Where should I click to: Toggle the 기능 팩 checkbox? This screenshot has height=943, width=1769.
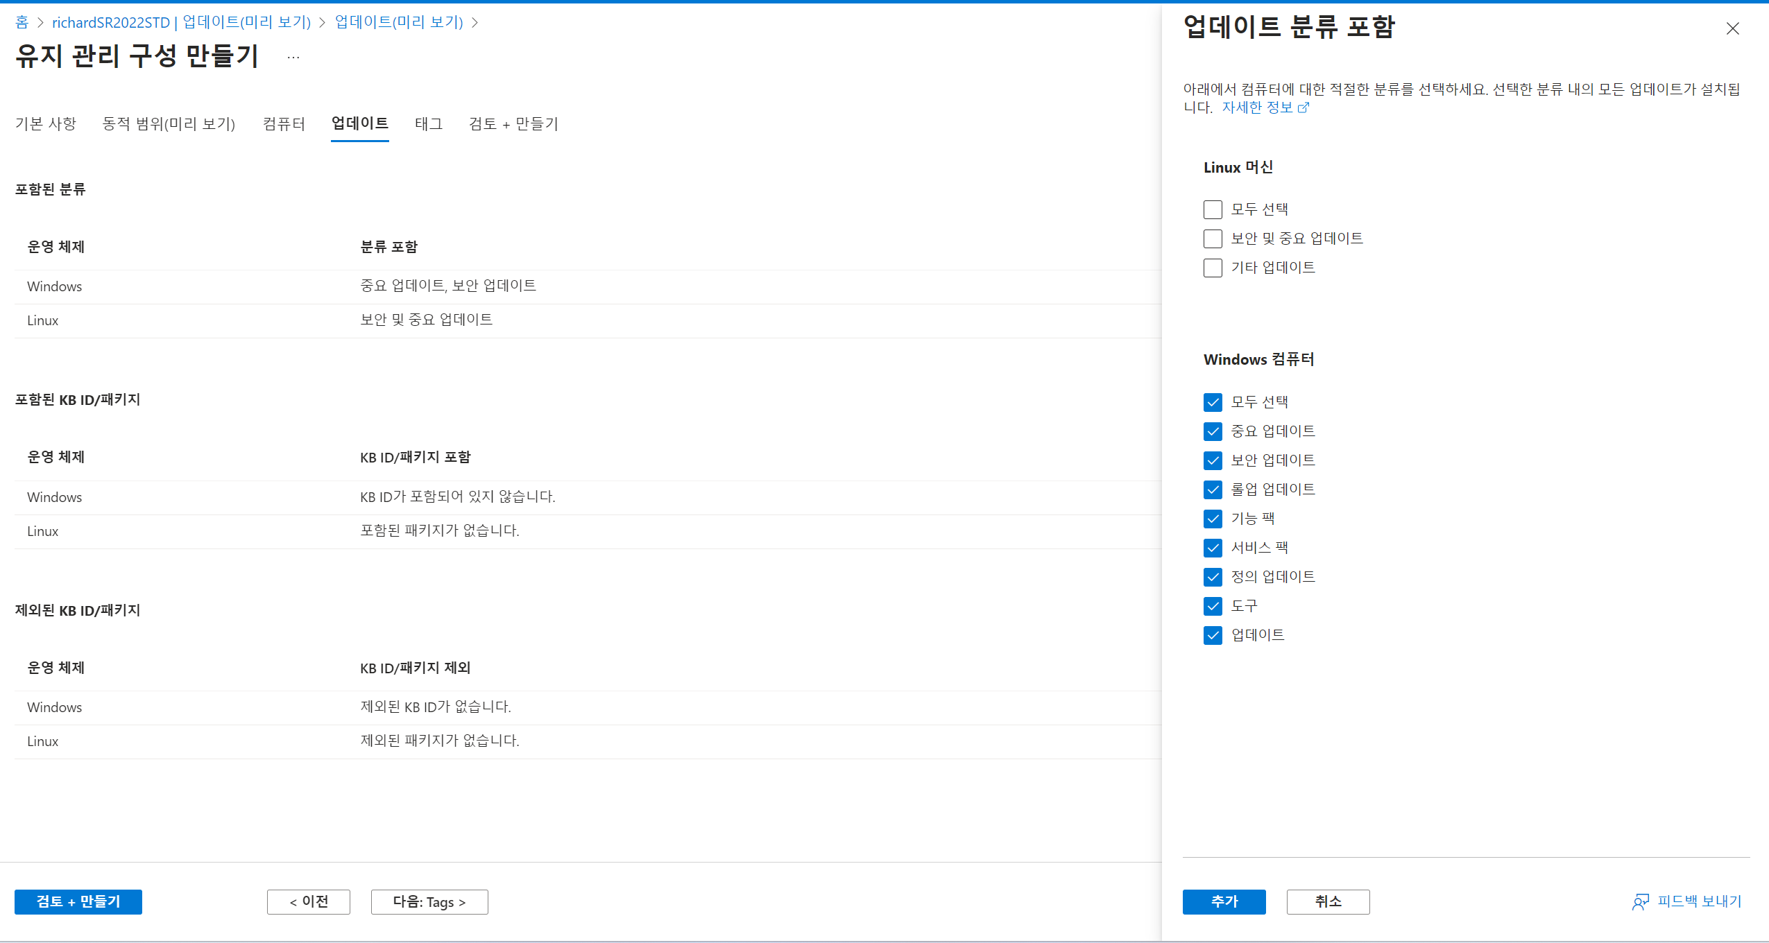pos(1213,519)
